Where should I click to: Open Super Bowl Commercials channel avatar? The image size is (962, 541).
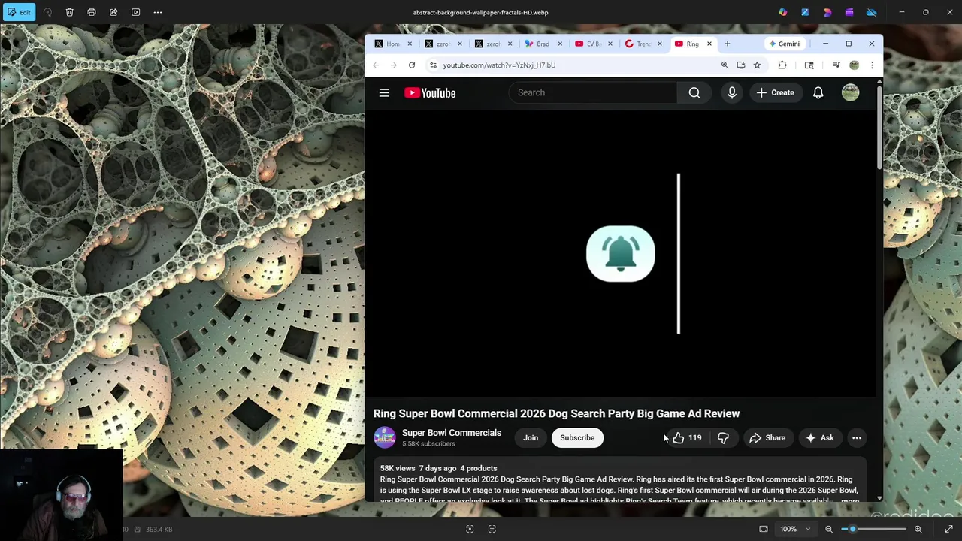pyautogui.click(x=384, y=437)
